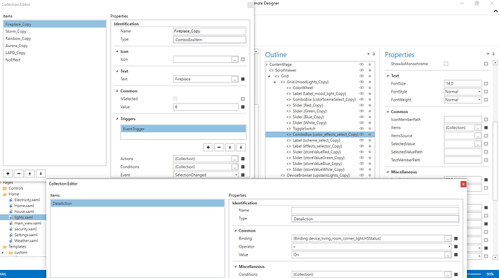Open Actions collection ellipsis button
This screenshot has width=499, height=278.
click(235, 159)
